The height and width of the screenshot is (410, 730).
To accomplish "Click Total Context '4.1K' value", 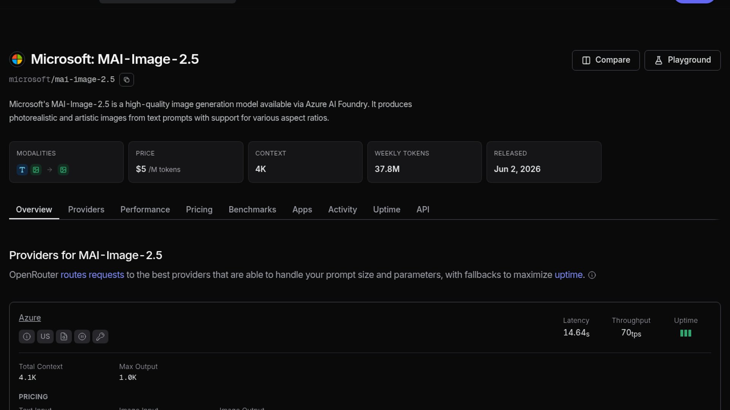I will pos(27,378).
